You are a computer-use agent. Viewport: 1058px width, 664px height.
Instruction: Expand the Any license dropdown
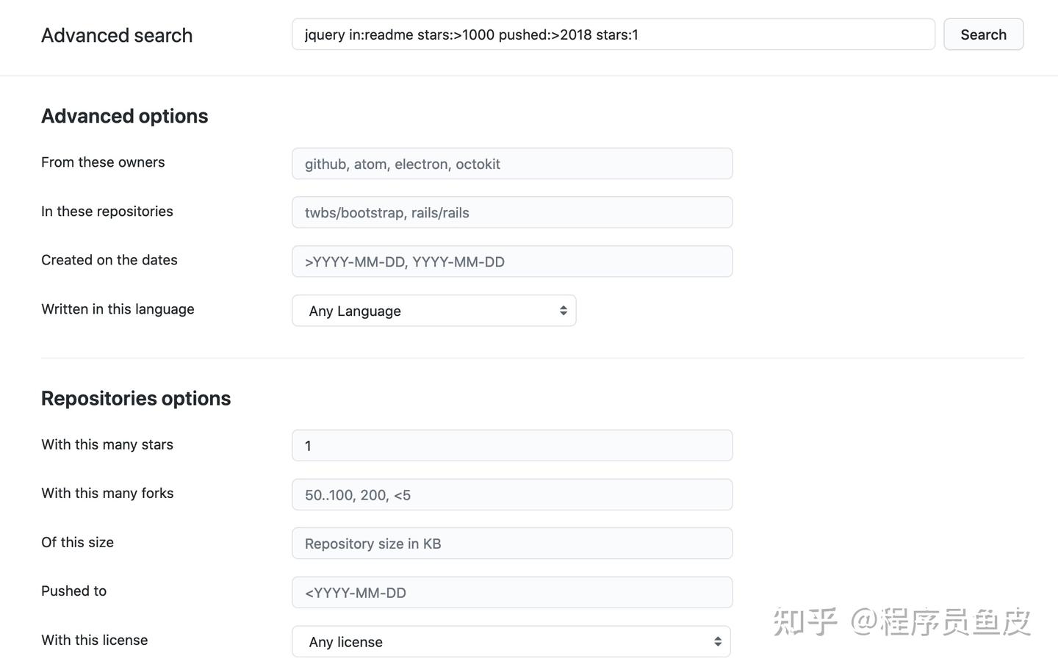(511, 641)
